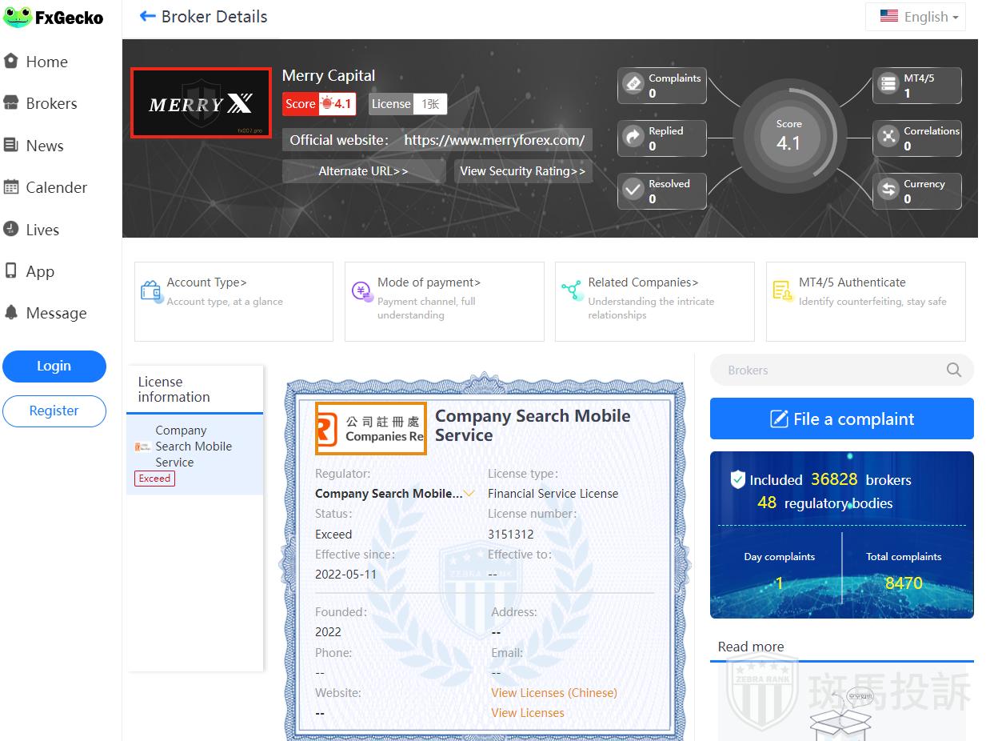
Task: Open the MT4/5 server icon
Action: point(888,85)
